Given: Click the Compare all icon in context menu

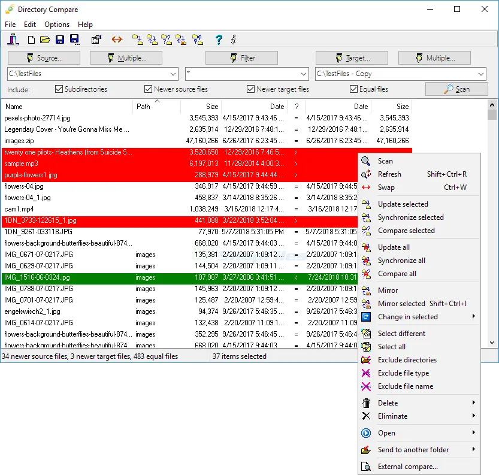Looking at the screenshot, I should click(x=366, y=274).
